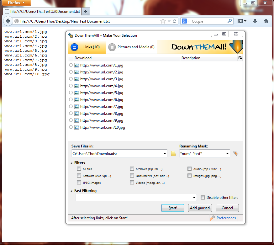Open the Renaming Mask dropdown arrow

click(227, 154)
